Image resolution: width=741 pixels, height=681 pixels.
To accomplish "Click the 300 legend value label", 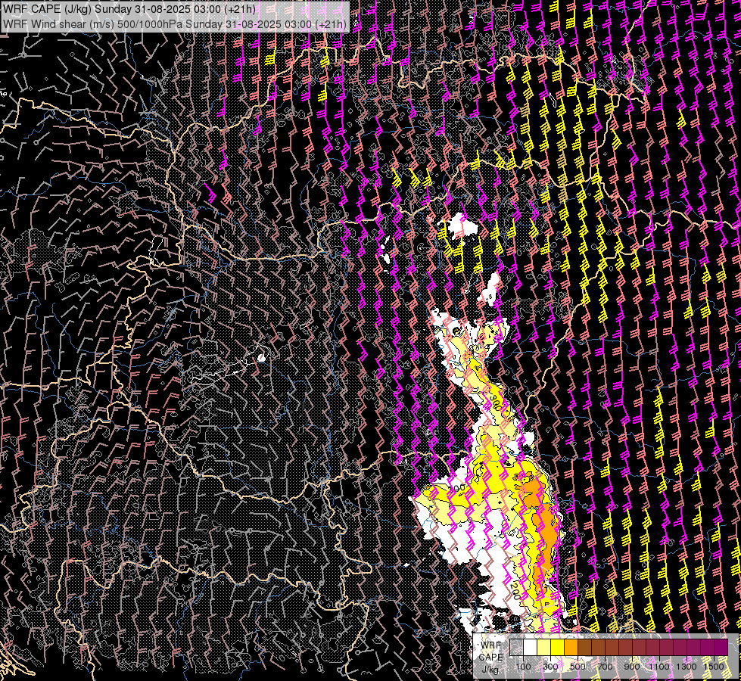I will [x=550, y=667].
